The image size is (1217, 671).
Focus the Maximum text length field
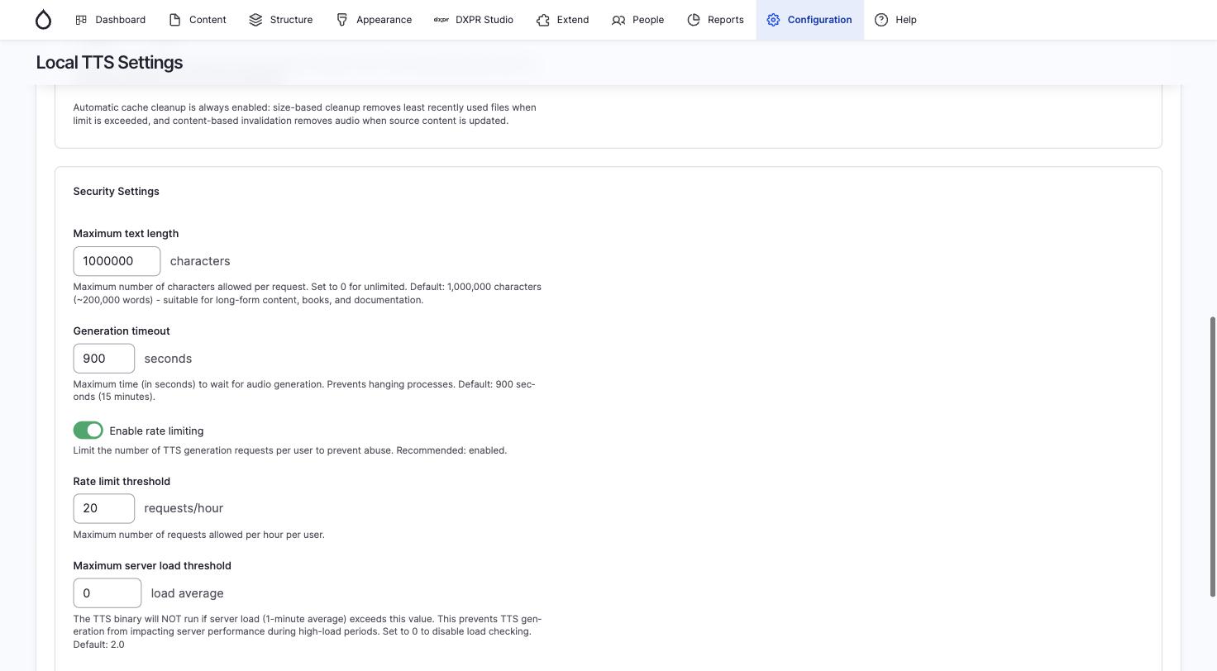(x=117, y=261)
